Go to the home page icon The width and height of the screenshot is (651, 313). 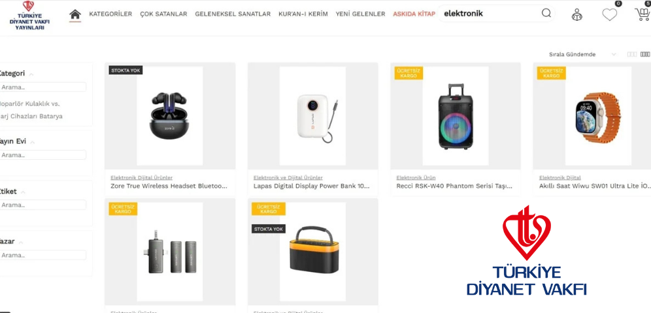pyautogui.click(x=75, y=14)
